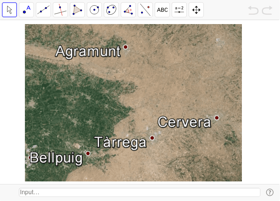Select the Angle measurement tool

pyautogui.click(x=128, y=10)
